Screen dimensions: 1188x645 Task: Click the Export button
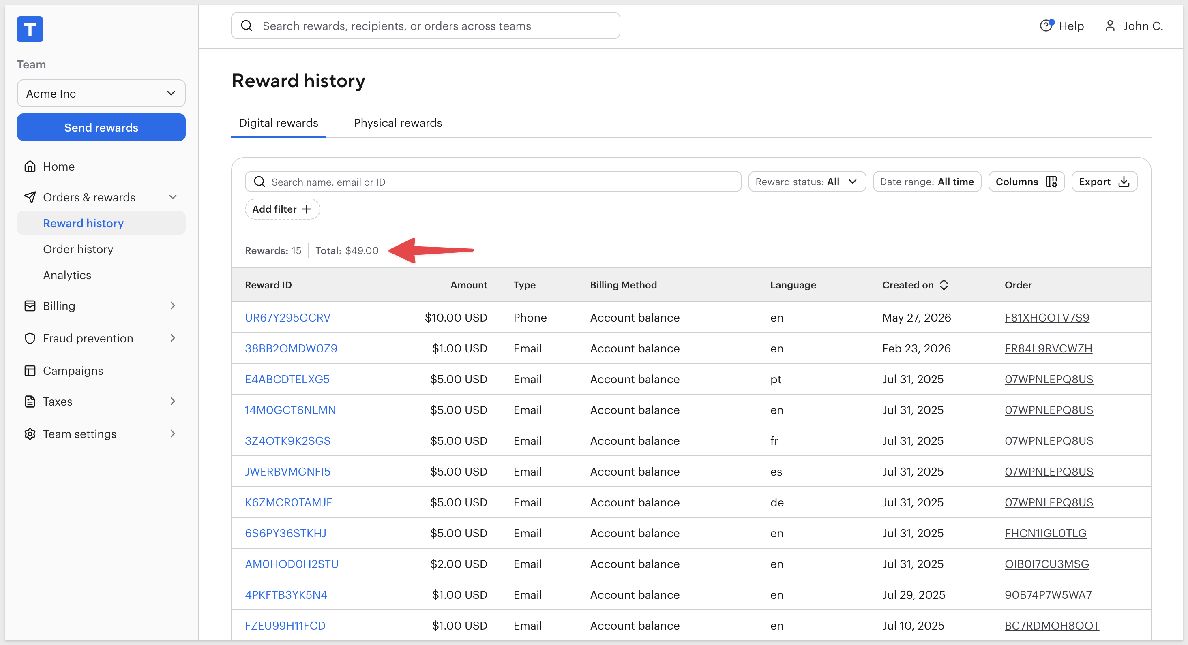pos(1104,182)
